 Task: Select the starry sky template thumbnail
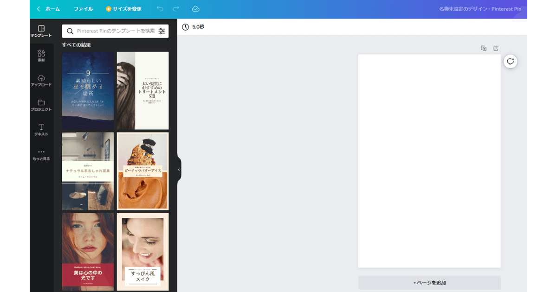[x=88, y=90]
